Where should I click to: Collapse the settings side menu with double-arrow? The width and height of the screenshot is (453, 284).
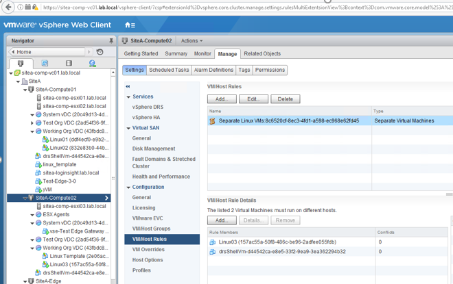pyautogui.click(x=128, y=86)
